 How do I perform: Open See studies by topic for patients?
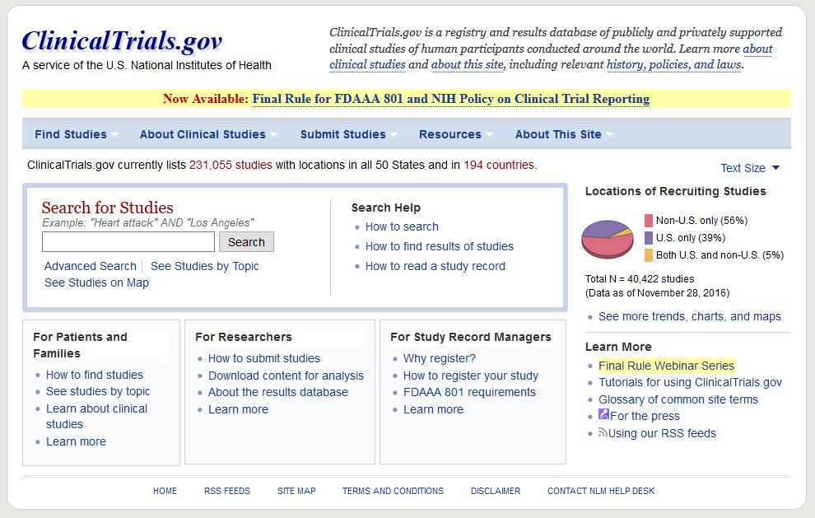coord(98,392)
